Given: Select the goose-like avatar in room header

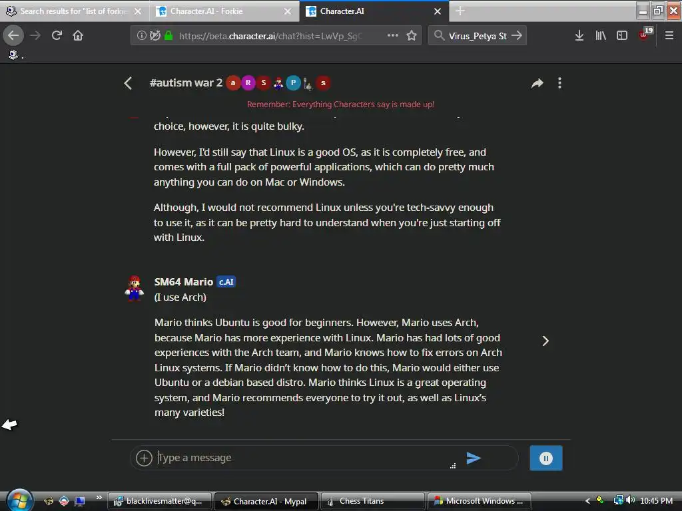Looking at the screenshot, I should pyautogui.click(x=308, y=83).
